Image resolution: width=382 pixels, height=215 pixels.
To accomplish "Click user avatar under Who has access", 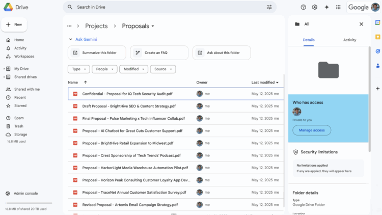I will click(x=297, y=112).
